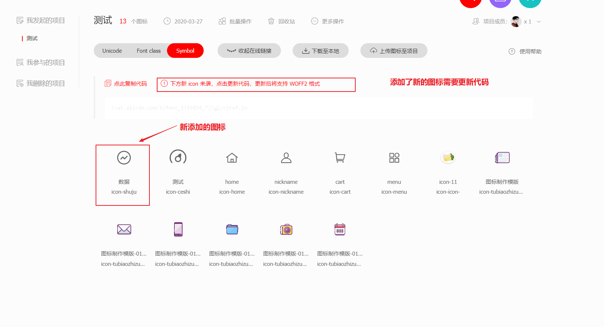Select the menu grid icon
The image size is (604, 327).
tap(394, 158)
